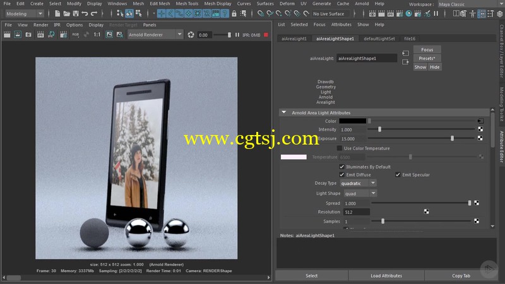Click the Focus button
The width and height of the screenshot is (505, 284).
[427, 50]
